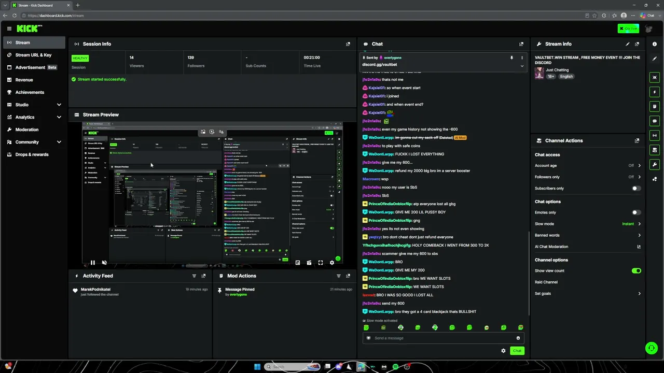Go to Stream URL & Key

pyautogui.click(x=34, y=55)
